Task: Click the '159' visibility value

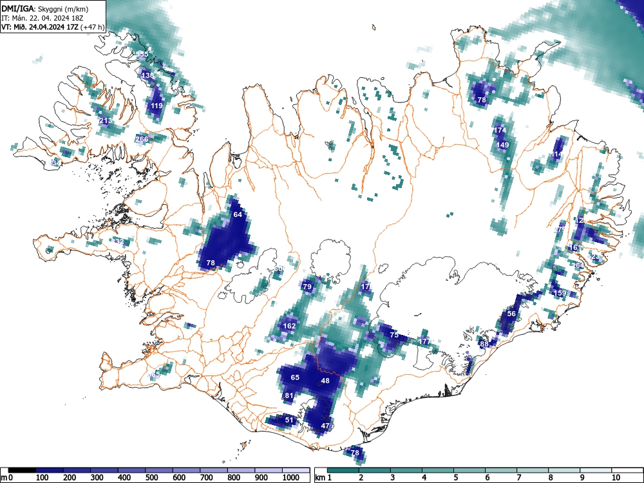Action: tap(560, 293)
